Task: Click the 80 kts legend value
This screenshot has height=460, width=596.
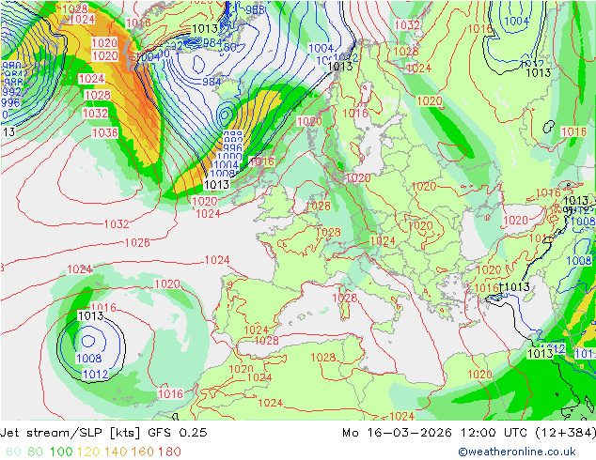Action: tap(36, 452)
